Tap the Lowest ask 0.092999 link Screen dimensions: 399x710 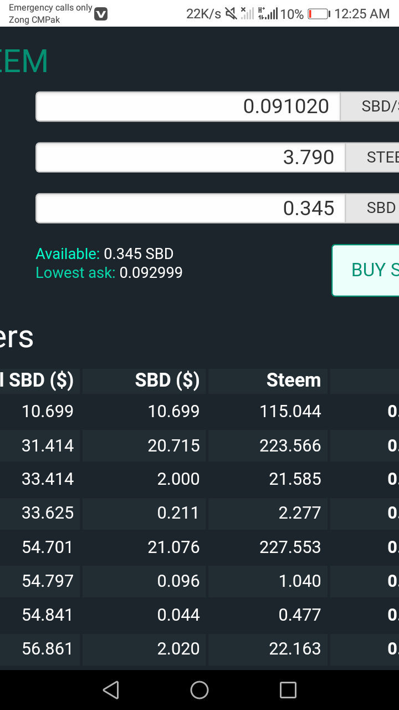point(109,273)
